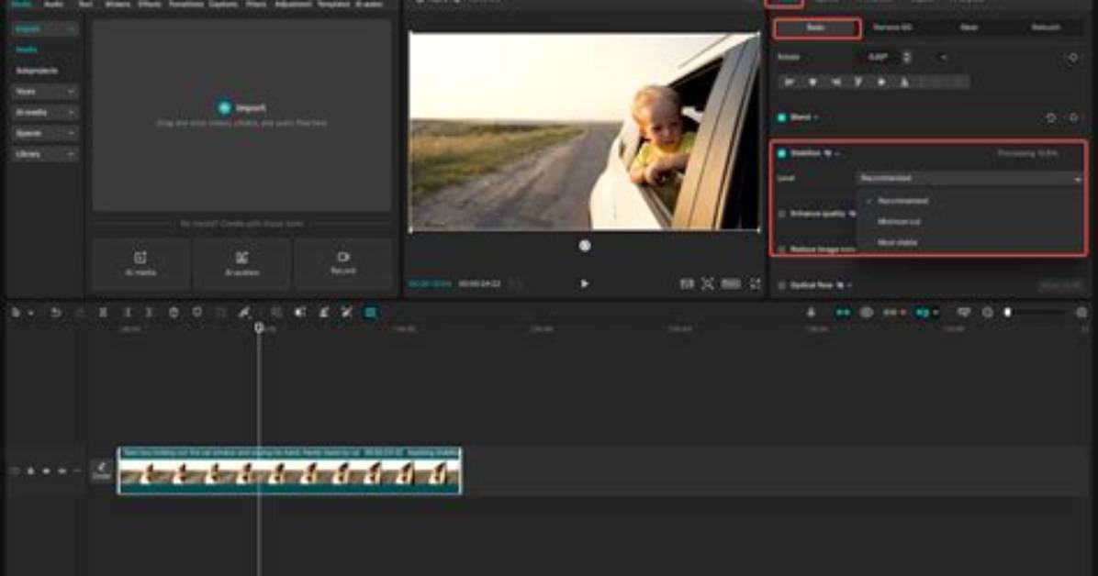Image resolution: width=1098 pixels, height=576 pixels.
Task: Click the align left icon
Action: [x=790, y=83]
